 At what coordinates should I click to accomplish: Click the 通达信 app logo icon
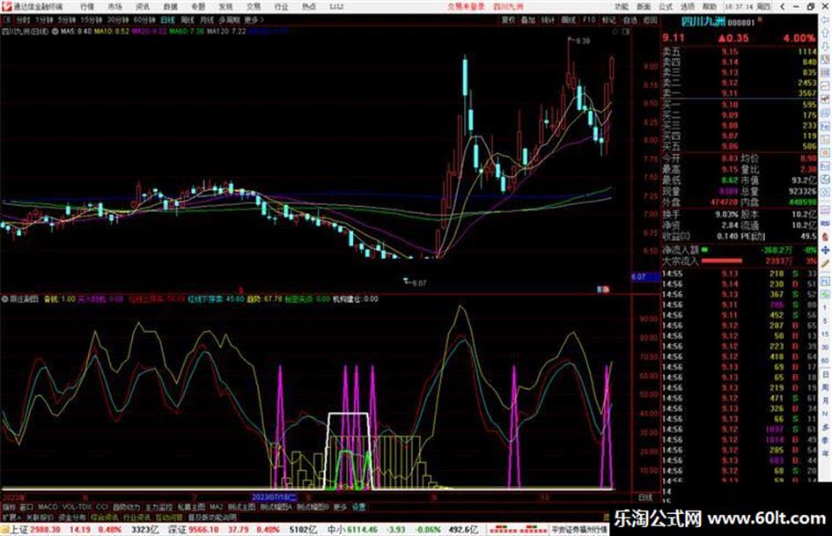[x=6, y=6]
